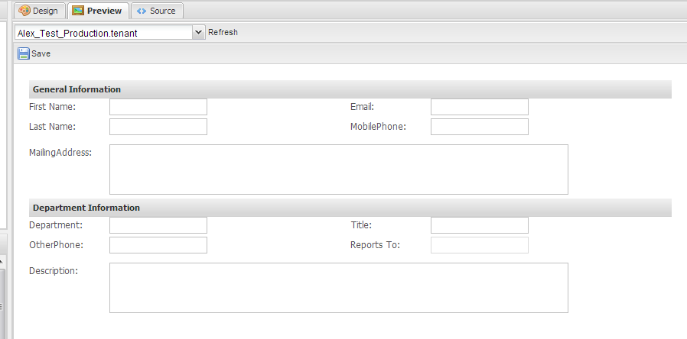Click the First Name label

coord(52,106)
